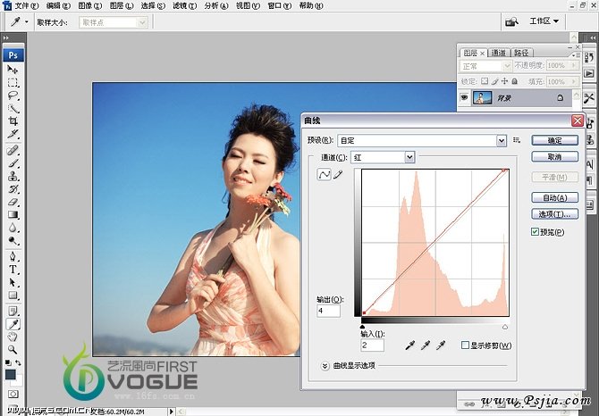The width and height of the screenshot is (599, 416).
Task: Click the white point slider under histogram
Action: tap(505, 327)
